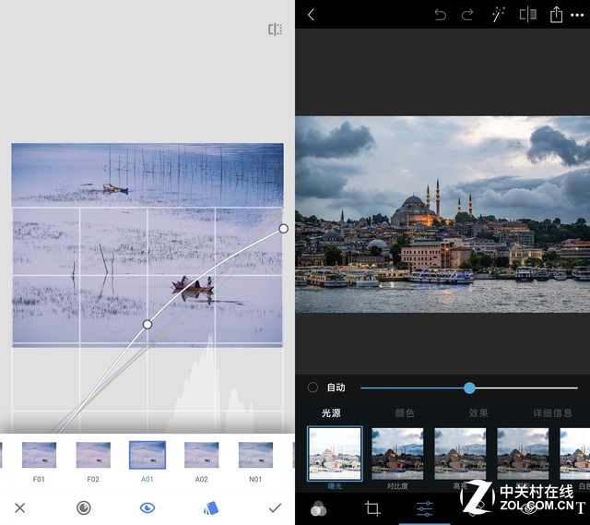
Task: Switch to the 颜色 tab
Action: [405, 413]
